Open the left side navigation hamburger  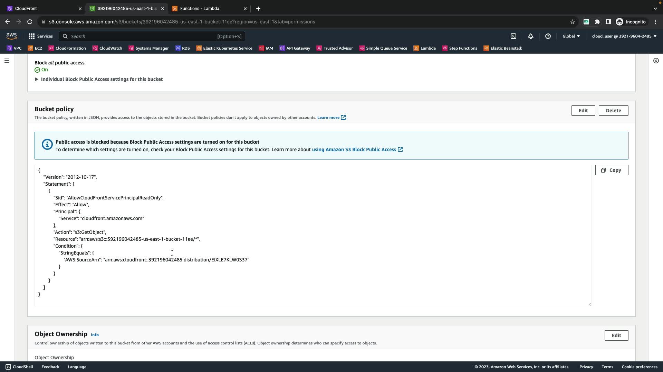(7, 61)
